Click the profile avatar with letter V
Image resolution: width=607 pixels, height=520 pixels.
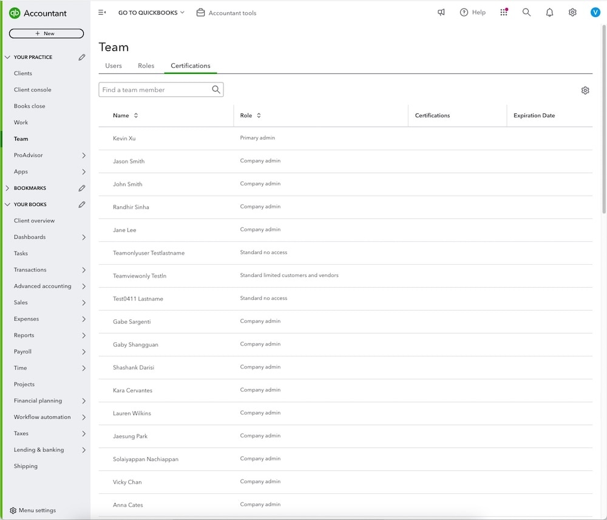click(595, 12)
